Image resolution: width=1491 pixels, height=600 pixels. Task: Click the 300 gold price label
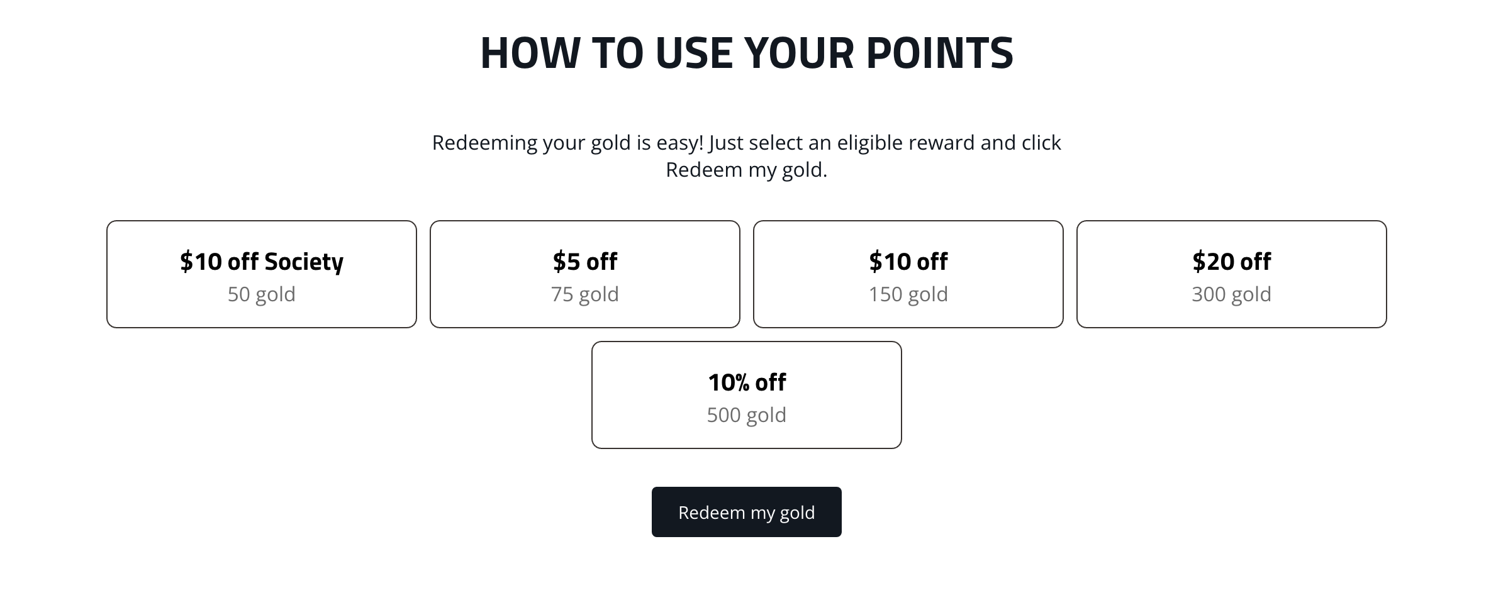pyautogui.click(x=1231, y=294)
